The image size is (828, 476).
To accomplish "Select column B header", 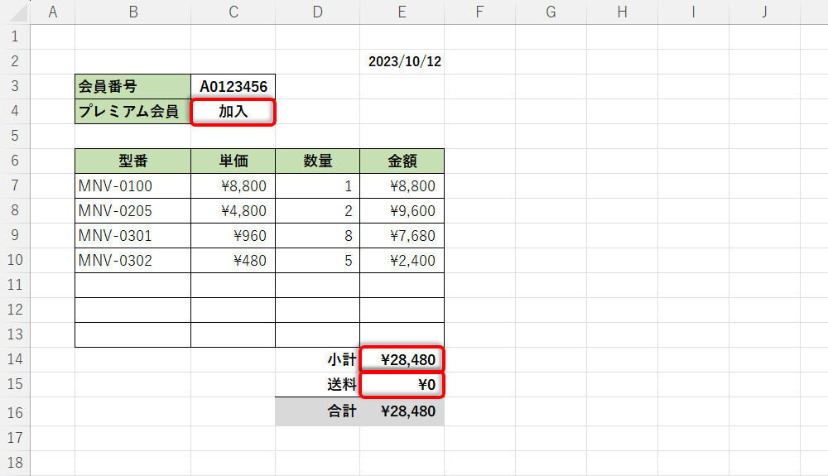I will 133,12.
